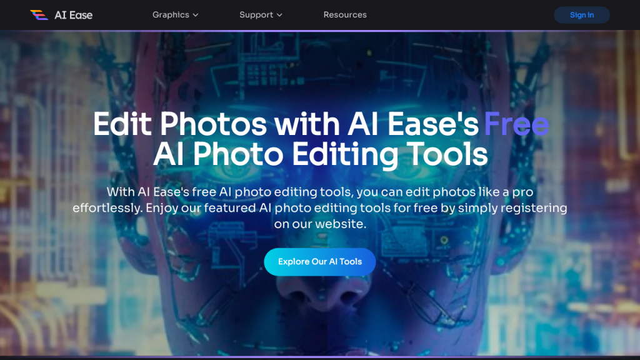Expand the chevron beside Support

point(279,15)
